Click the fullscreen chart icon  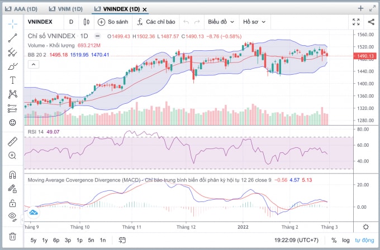pos(356,22)
